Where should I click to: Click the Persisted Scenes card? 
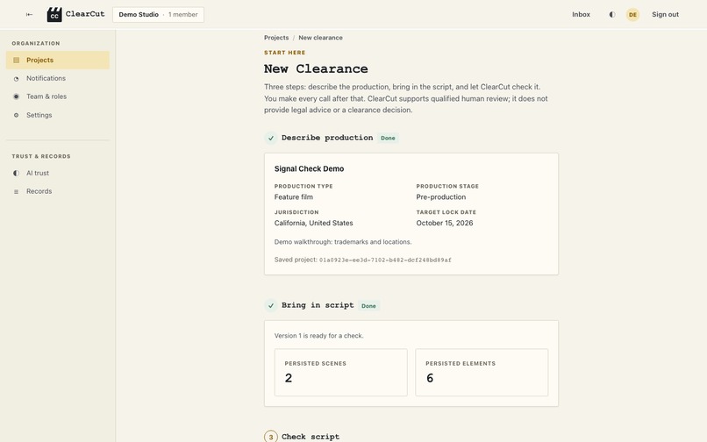tap(341, 372)
